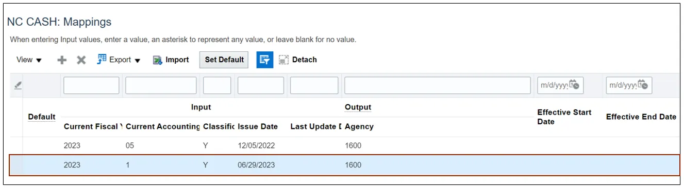Open Effective Start Date calendar picker
This screenshot has width=684, height=188.
tap(574, 85)
